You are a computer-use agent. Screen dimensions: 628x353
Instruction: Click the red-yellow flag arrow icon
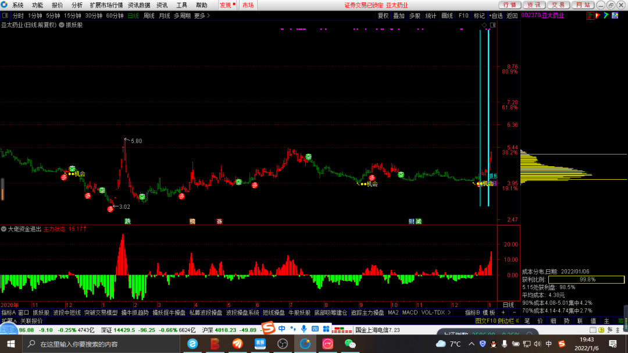[598, 16]
